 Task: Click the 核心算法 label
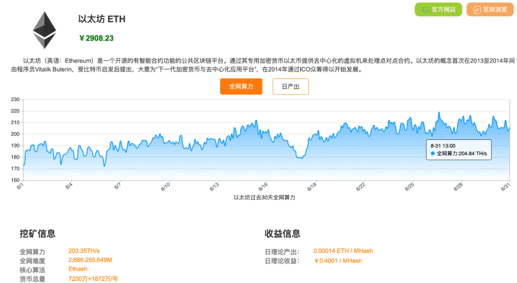pyautogui.click(x=33, y=270)
